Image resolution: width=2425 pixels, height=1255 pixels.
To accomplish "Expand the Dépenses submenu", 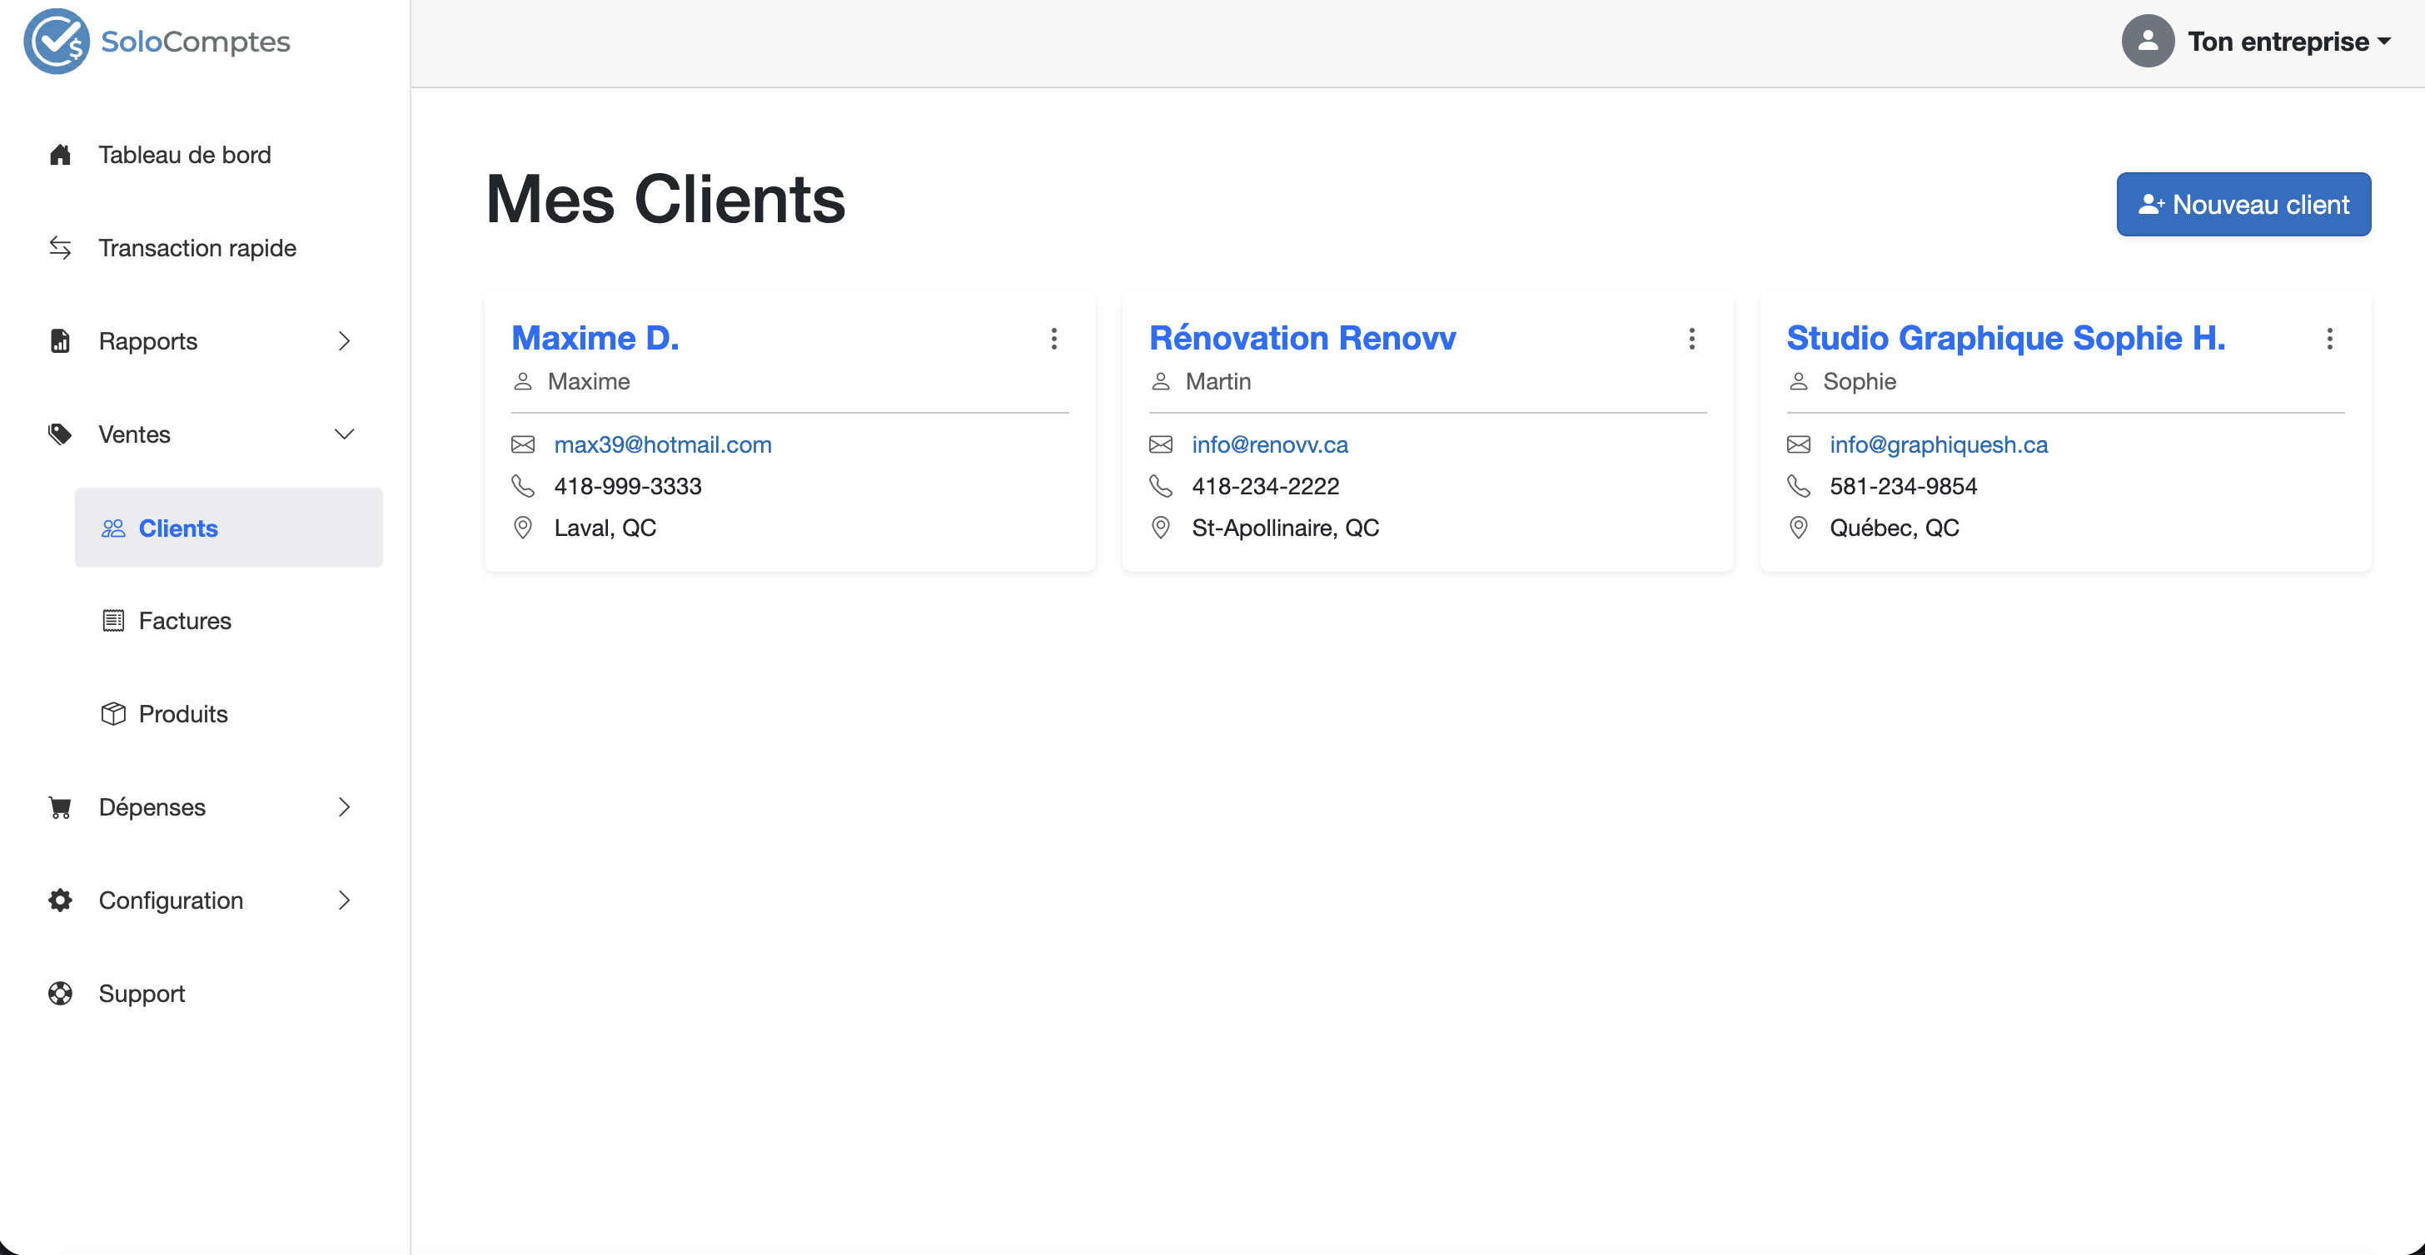I will click(x=345, y=807).
